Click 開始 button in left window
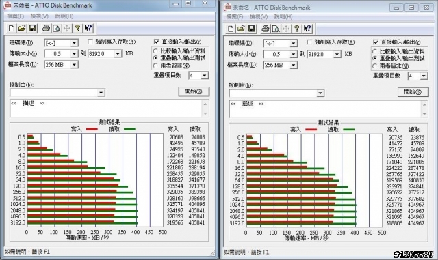Image resolution: width=438 pixels, height=260 pixels. 194,91
